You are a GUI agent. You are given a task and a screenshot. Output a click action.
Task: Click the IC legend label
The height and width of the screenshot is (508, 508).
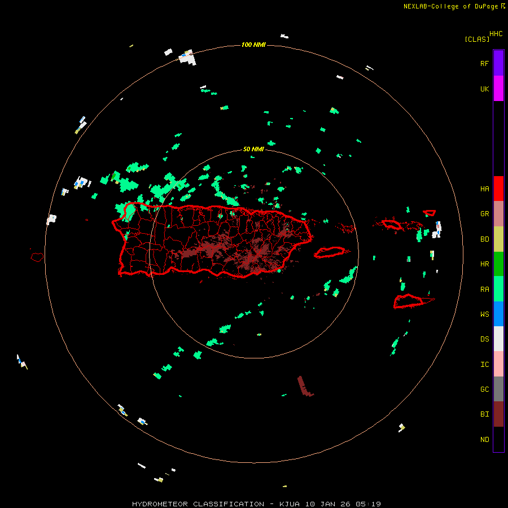[x=484, y=365]
